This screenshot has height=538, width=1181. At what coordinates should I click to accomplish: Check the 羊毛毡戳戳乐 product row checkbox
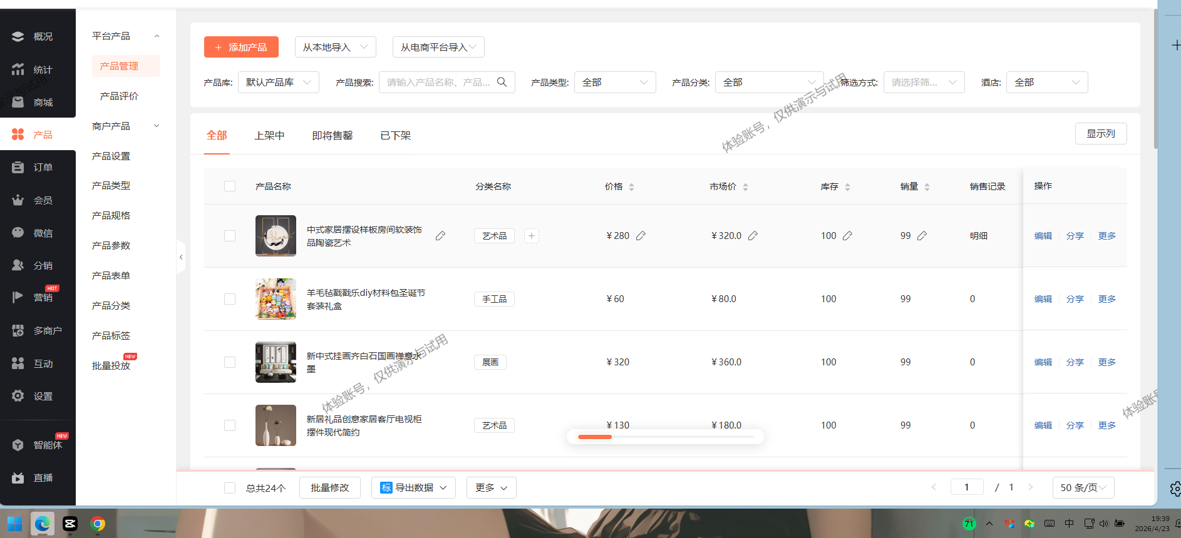click(230, 299)
